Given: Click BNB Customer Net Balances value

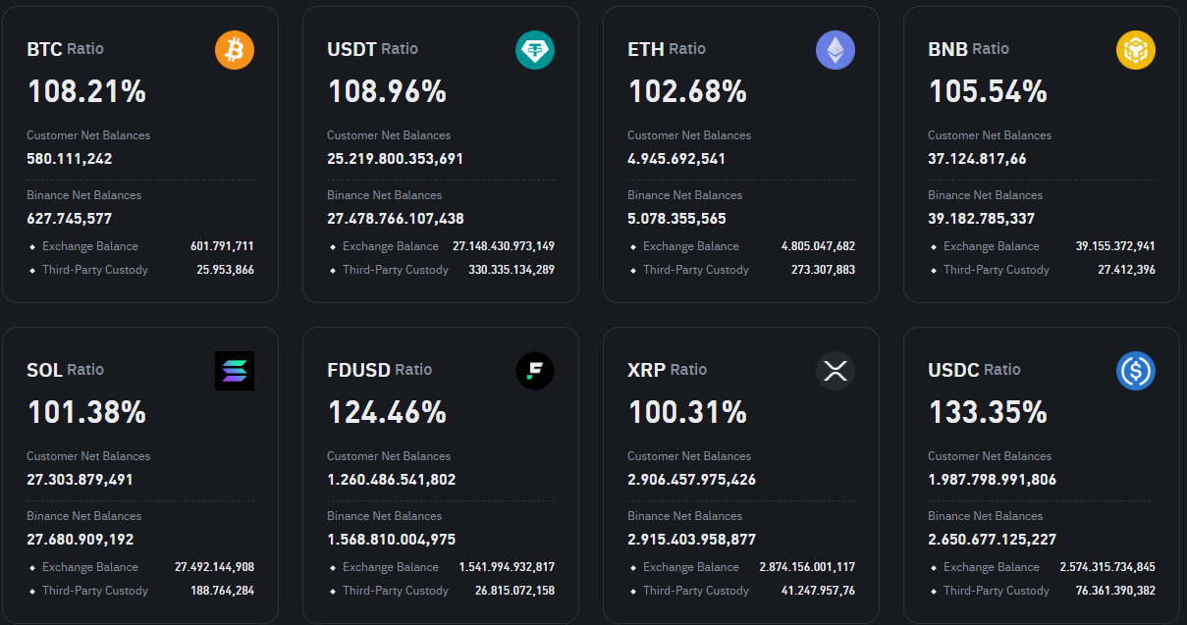Looking at the screenshot, I should click(977, 158).
